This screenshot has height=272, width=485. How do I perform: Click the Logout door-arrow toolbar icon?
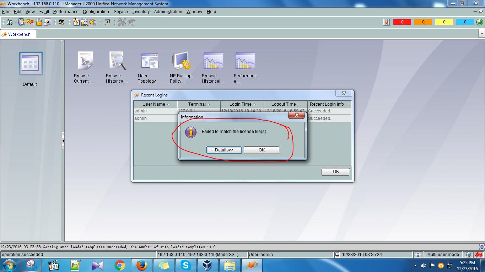pos(22,22)
